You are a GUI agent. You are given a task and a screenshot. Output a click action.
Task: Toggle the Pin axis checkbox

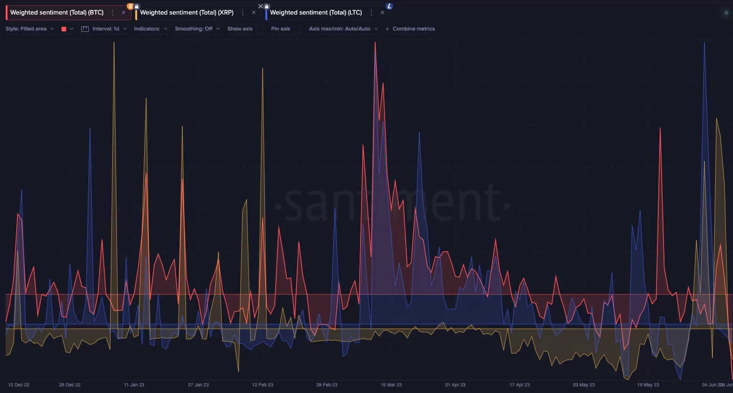pyautogui.click(x=297, y=29)
